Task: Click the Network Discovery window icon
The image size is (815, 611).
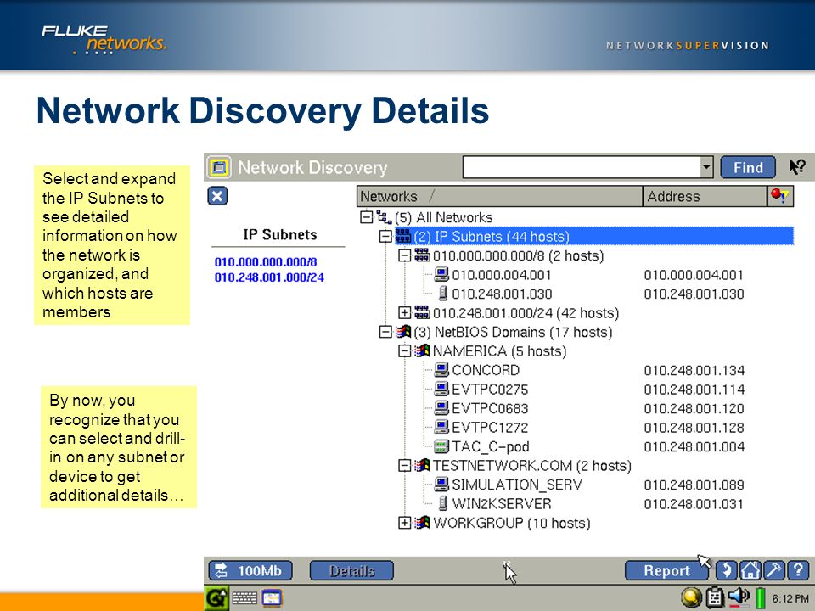Action: pos(219,167)
